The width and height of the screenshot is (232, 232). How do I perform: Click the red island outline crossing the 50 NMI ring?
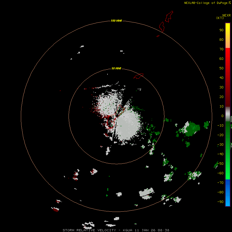pyautogui.click(x=138, y=76)
